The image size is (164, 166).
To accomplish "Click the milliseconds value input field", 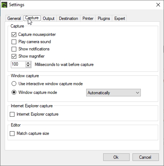I will click(x=18, y=65).
